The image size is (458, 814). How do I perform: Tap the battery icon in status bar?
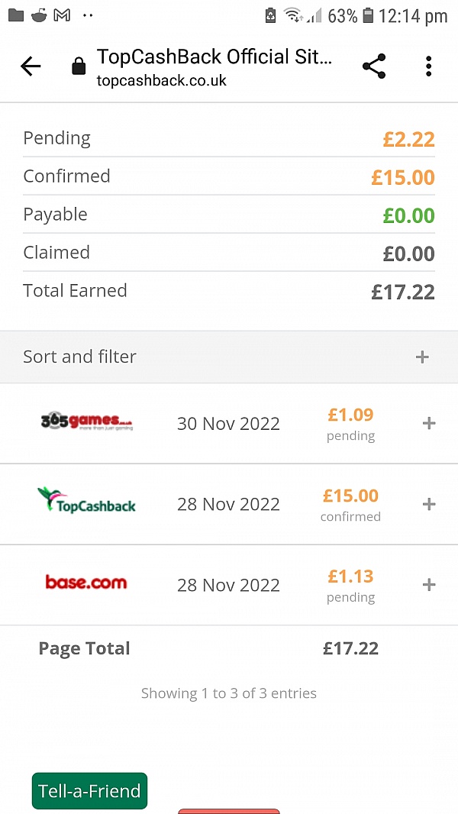tap(369, 15)
